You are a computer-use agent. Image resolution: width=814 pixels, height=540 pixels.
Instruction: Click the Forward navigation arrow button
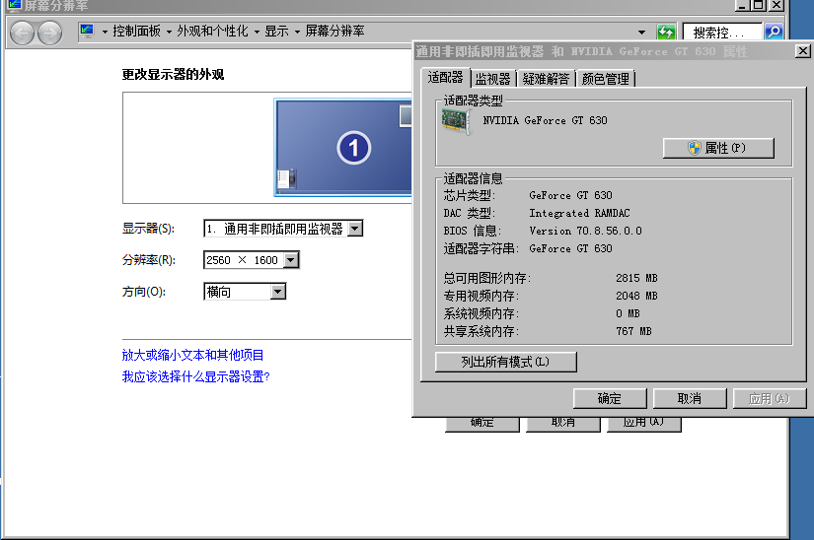pos(49,33)
